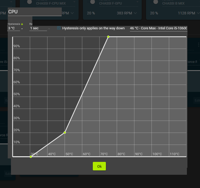Open dropdown arrow beside CHASSI F-CPU MIX name

pos(74,2)
